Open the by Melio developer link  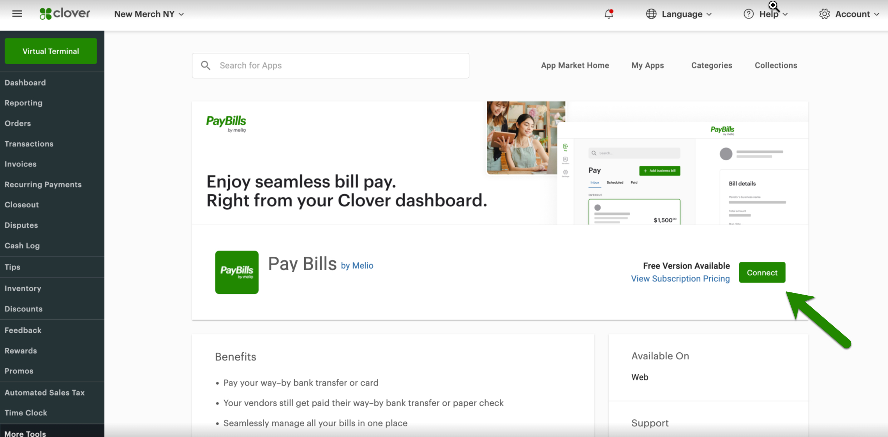(x=357, y=266)
